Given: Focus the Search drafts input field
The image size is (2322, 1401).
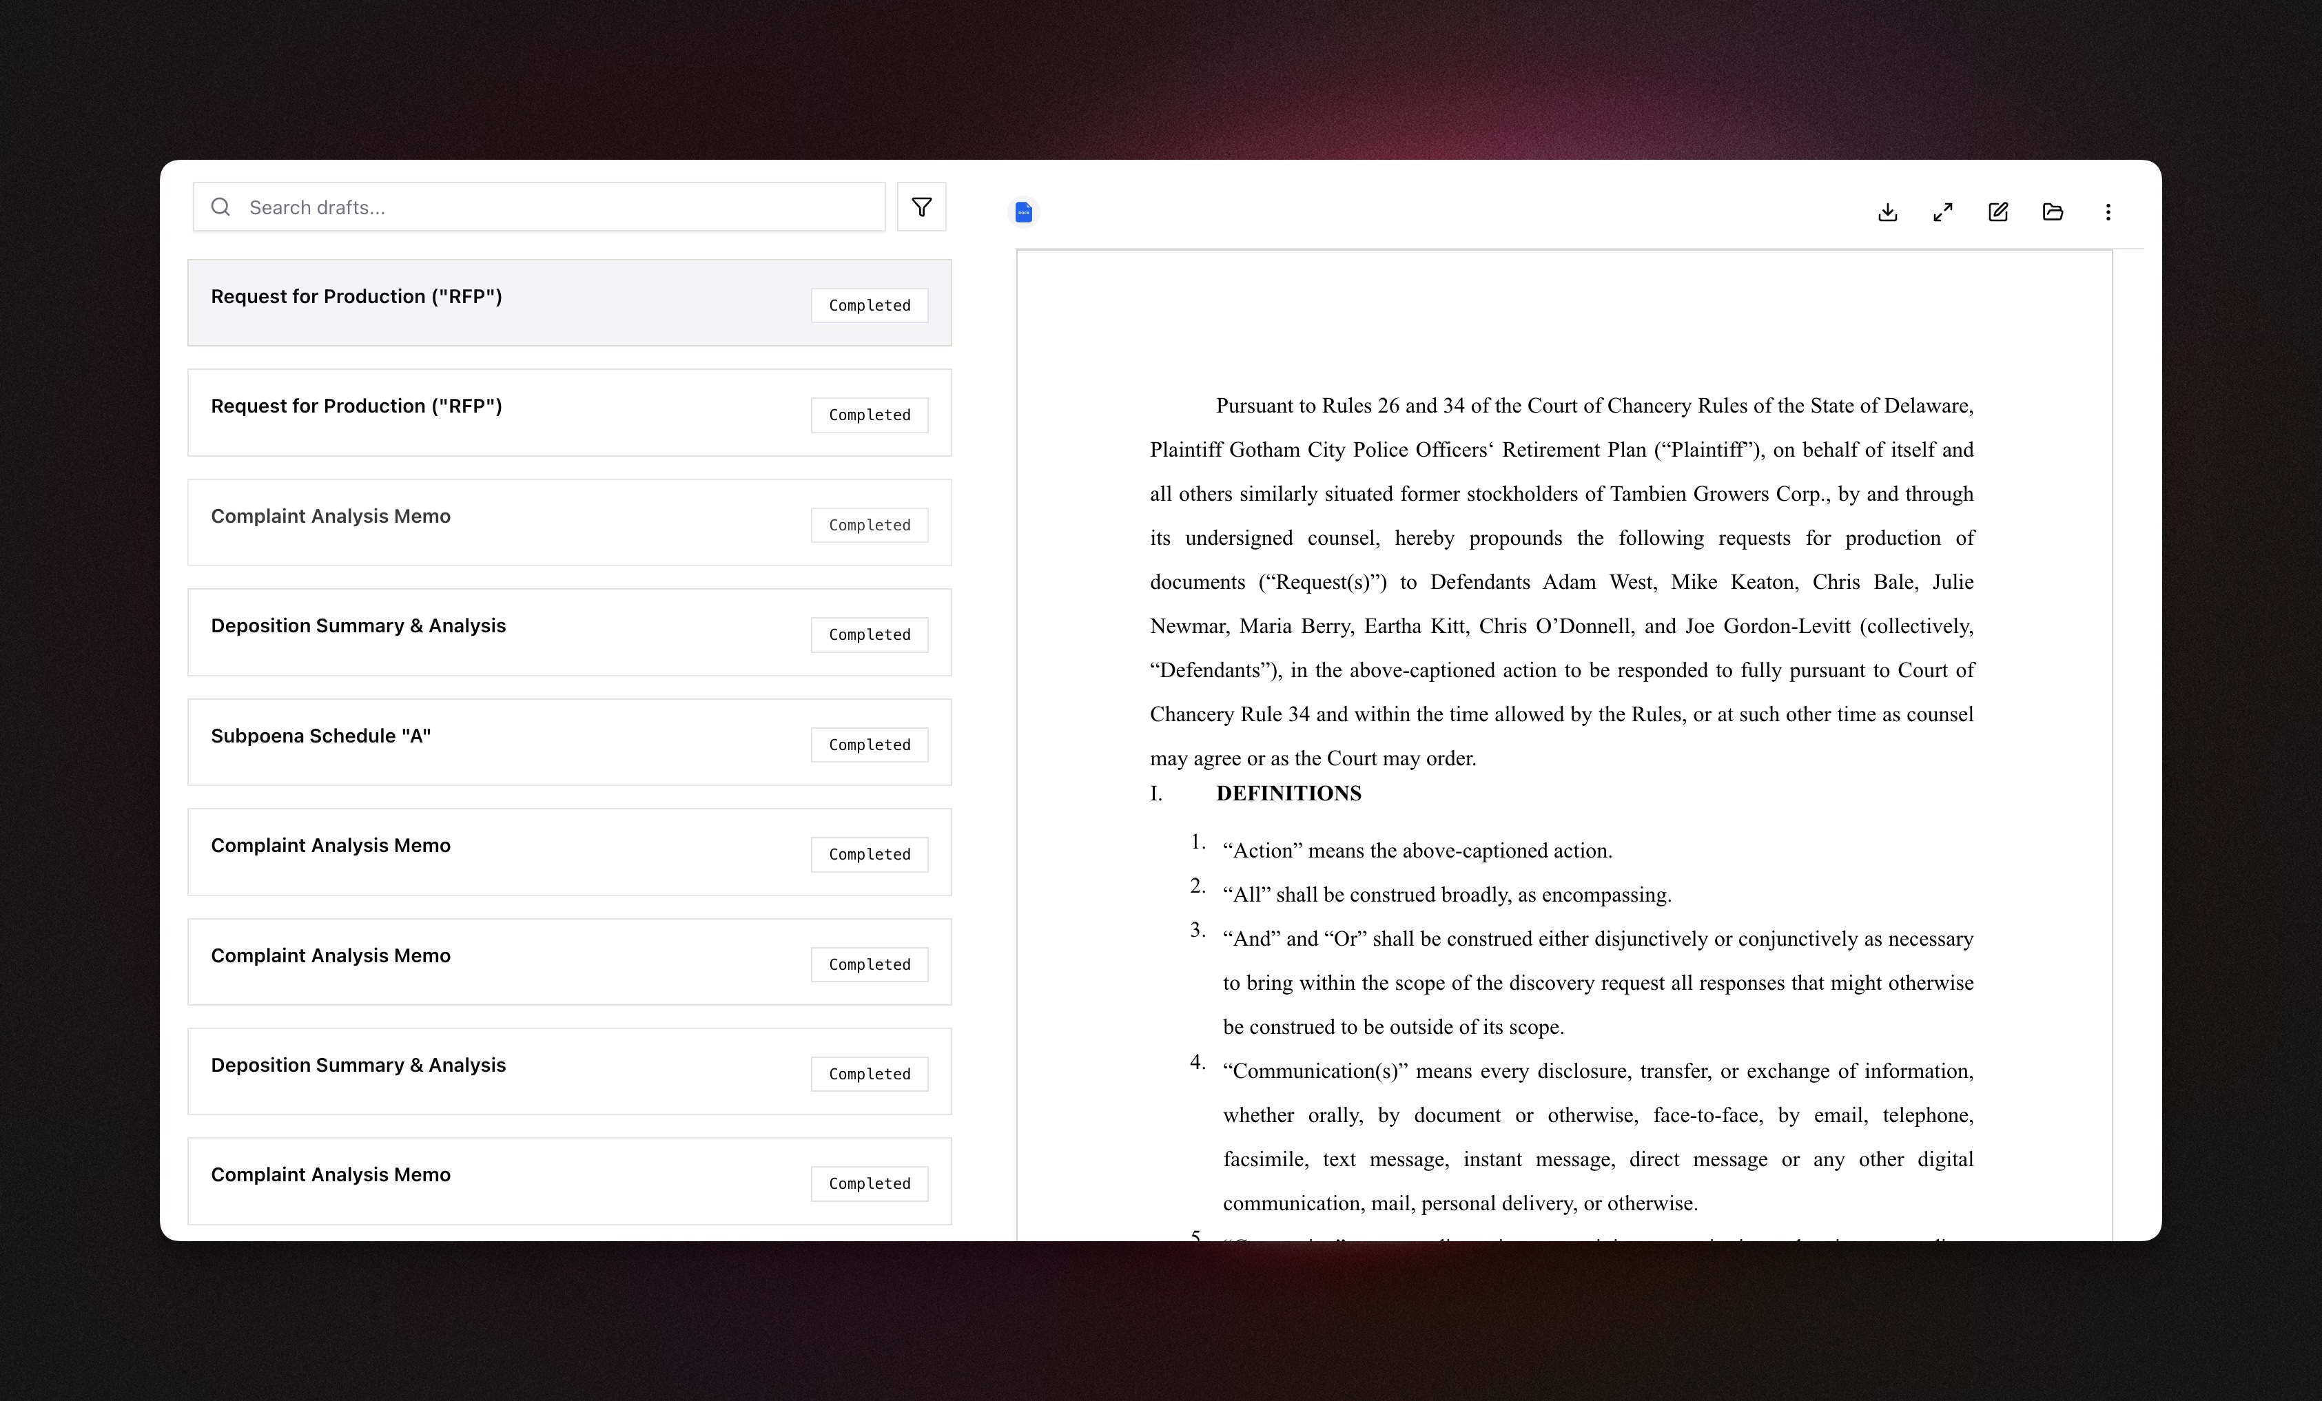Looking at the screenshot, I should click(x=556, y=207).
